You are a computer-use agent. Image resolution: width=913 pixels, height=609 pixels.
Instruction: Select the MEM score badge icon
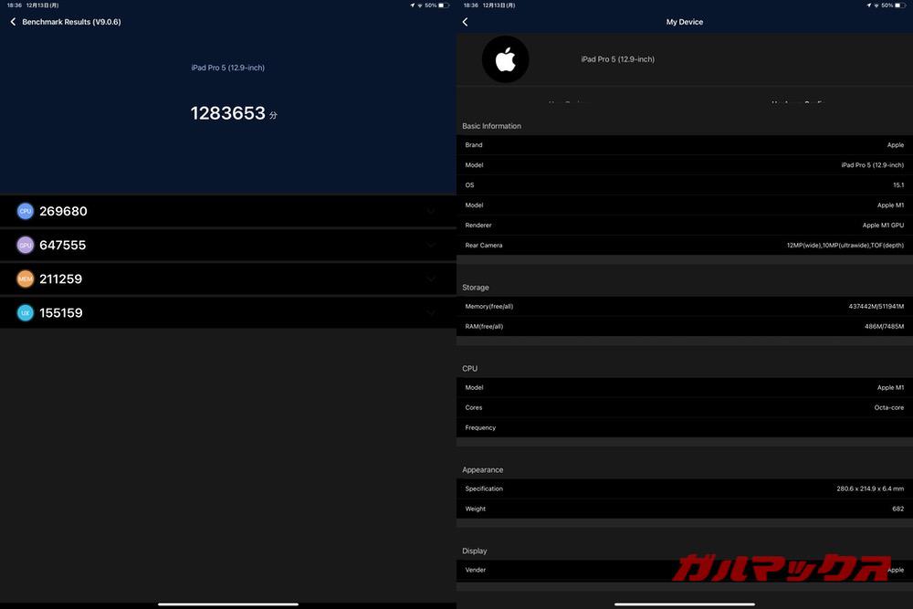[25, 278]
